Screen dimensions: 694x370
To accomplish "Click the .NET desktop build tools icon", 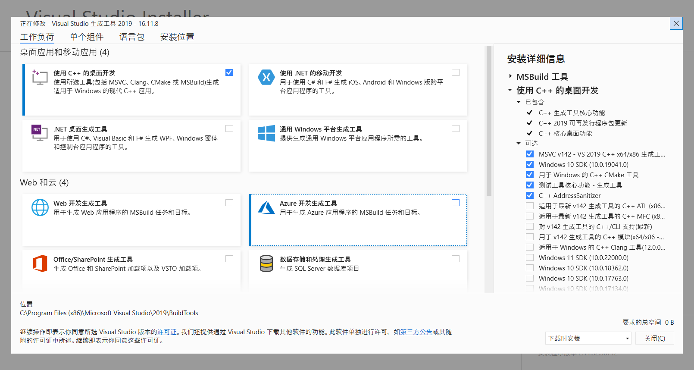I will pyautogui.click(x=40, y=133).
